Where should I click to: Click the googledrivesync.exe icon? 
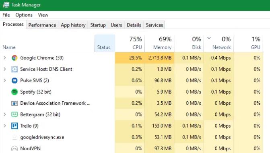pos(14,137)
